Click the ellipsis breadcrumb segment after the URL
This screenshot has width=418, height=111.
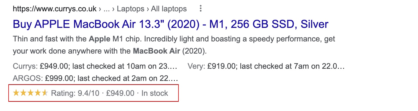coord(106,9)
